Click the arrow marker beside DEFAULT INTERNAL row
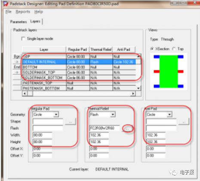The height and width of the screenshot is (181, 200). [17, 62]
